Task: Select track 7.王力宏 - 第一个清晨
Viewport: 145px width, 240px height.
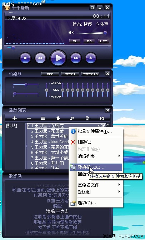Action: coord(50,158)
